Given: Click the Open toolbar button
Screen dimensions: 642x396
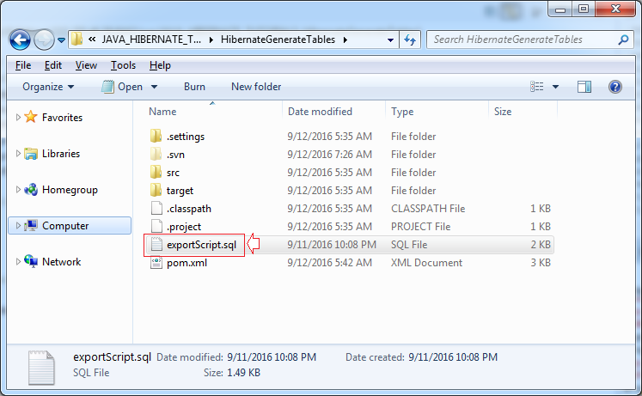Looking at the screenshot, I should [122, 87].
